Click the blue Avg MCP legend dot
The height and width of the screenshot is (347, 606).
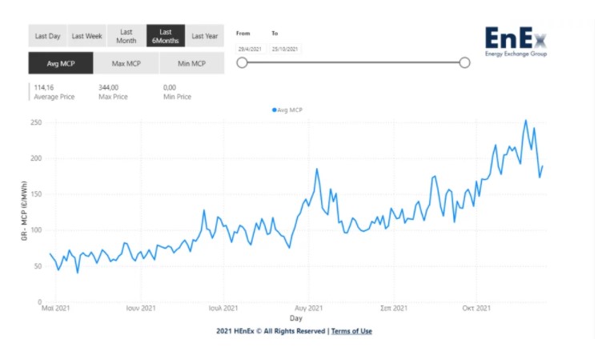click(275, 110)
